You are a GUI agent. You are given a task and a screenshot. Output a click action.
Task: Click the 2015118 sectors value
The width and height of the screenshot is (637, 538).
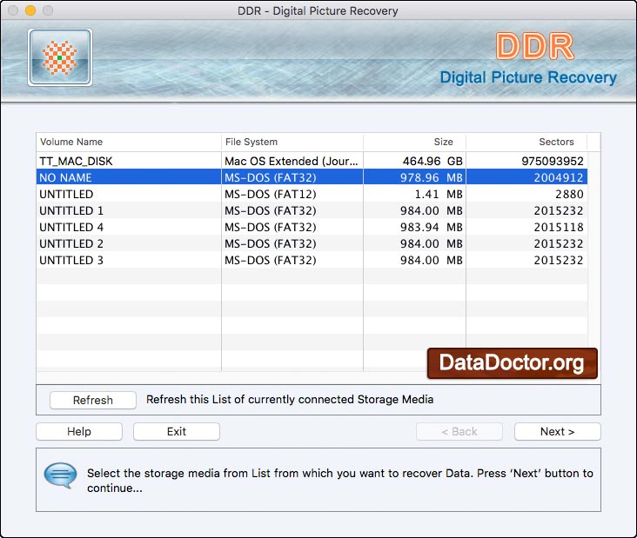click(x=559, y=227)
